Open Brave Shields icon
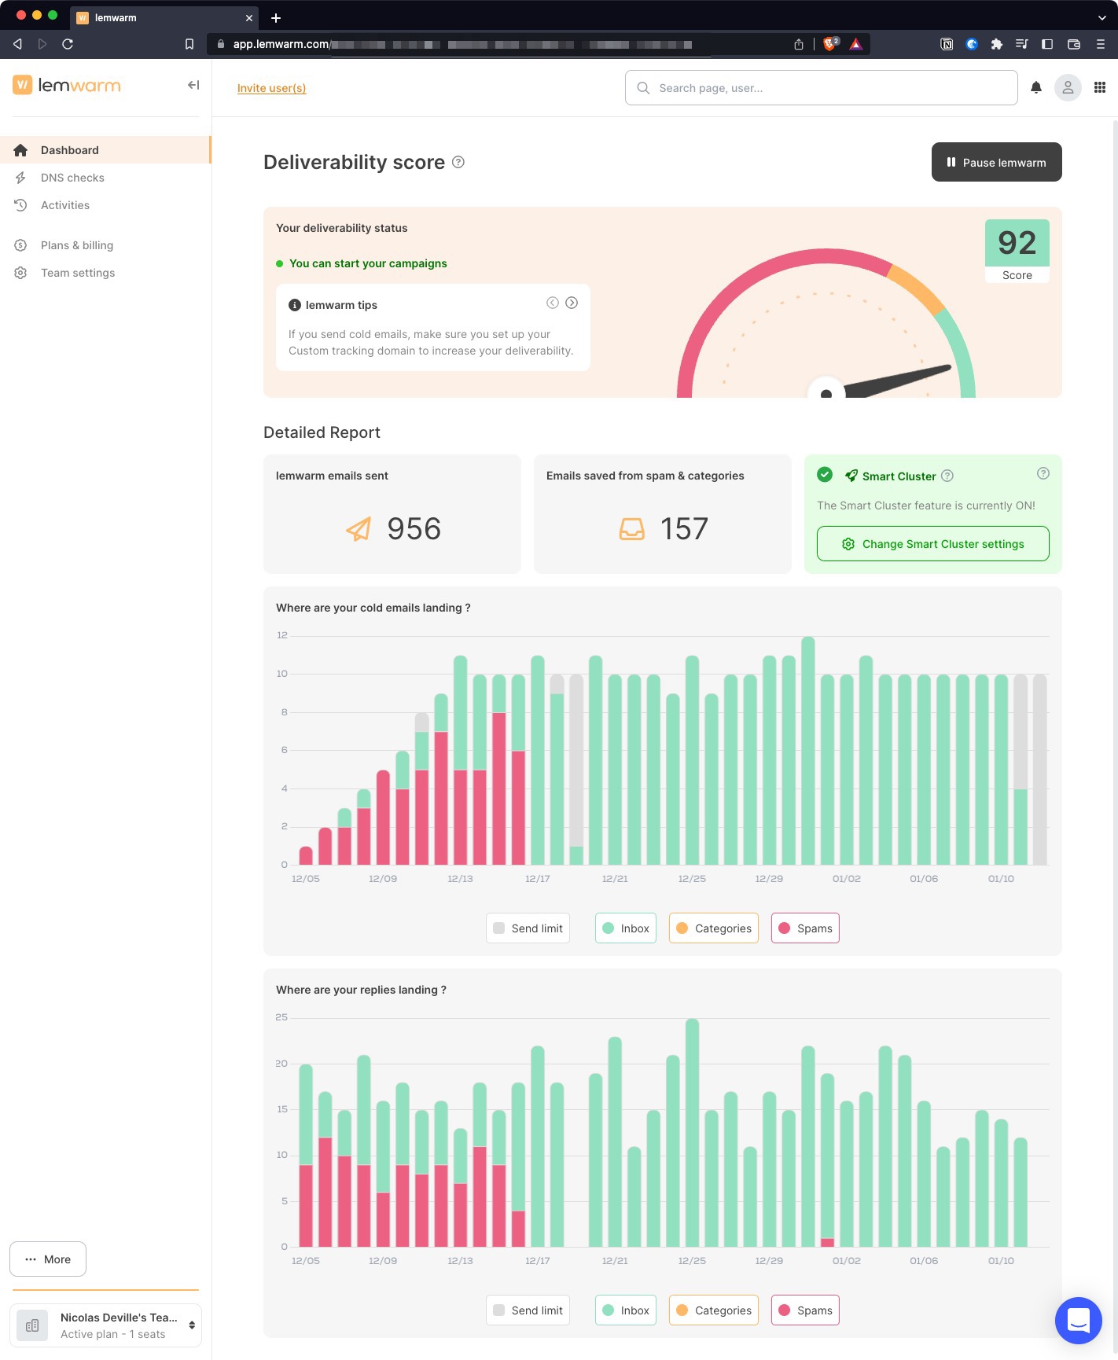Viewport: 1118px width, 1360px height. 831,44
